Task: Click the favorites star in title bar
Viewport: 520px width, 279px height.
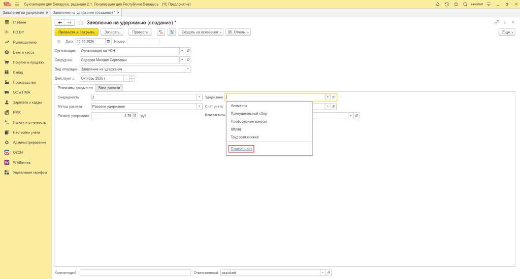Action: tap(456, 4)
